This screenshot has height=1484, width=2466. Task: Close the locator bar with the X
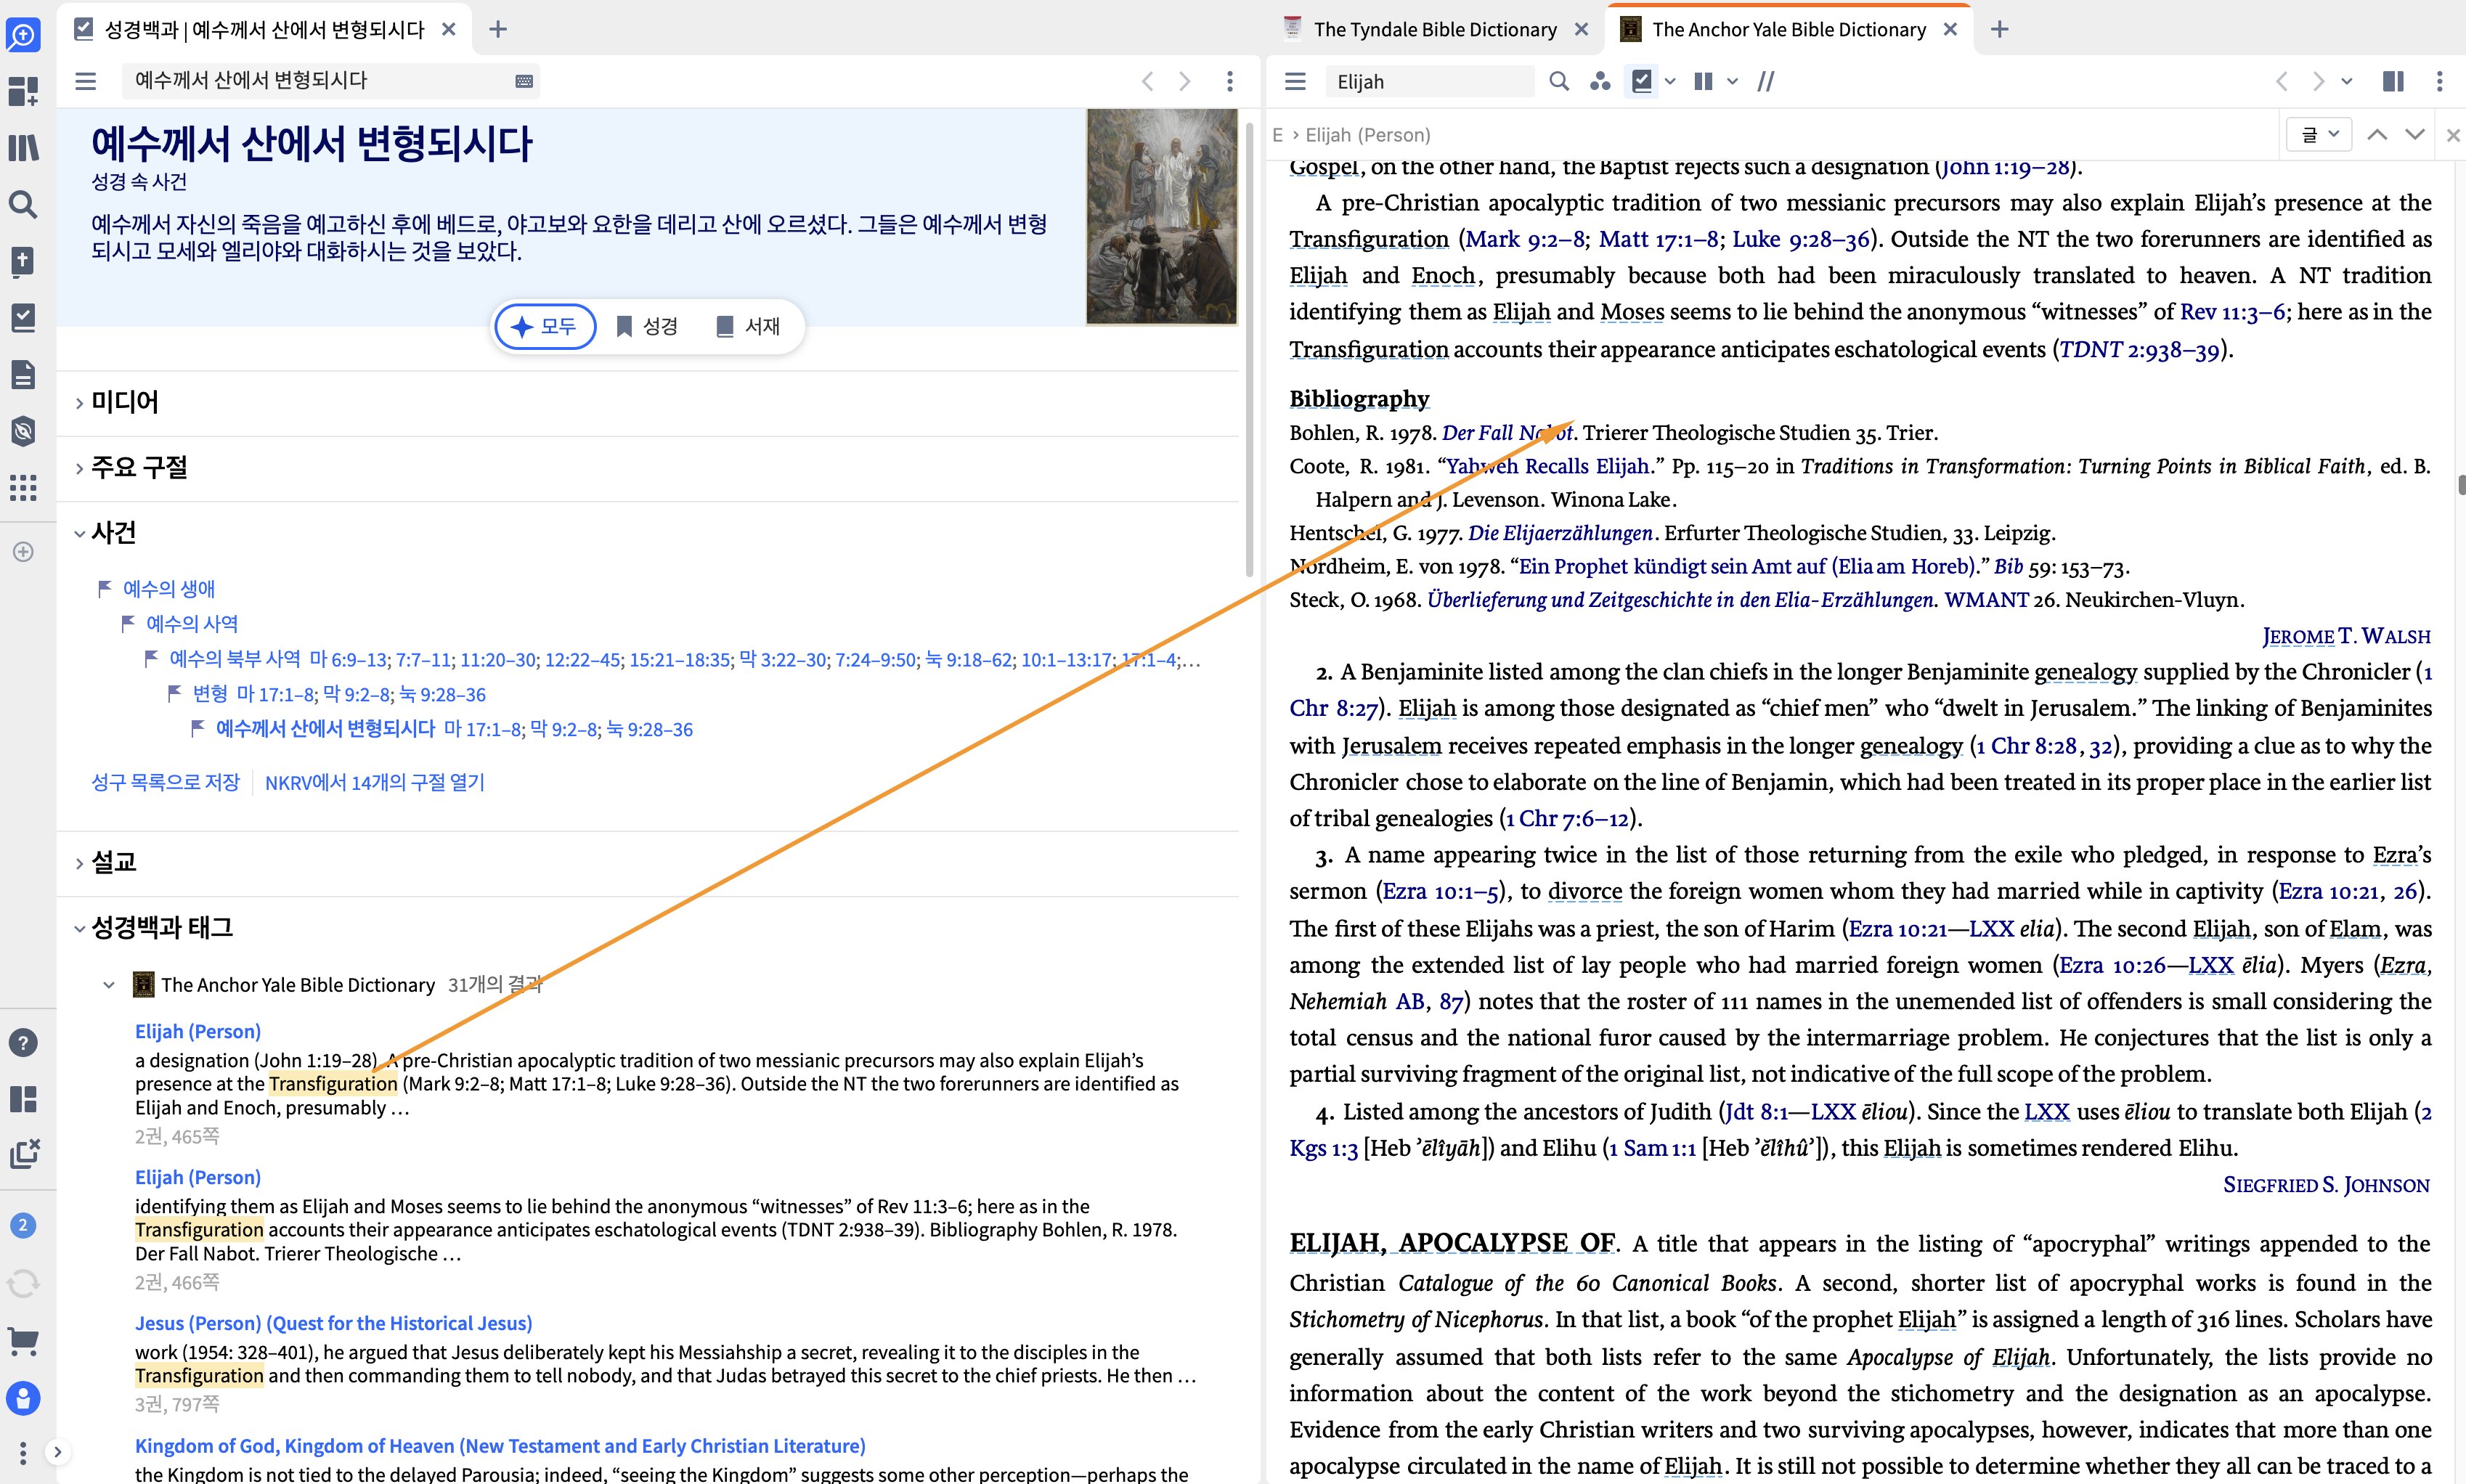tap(2453, 135)
